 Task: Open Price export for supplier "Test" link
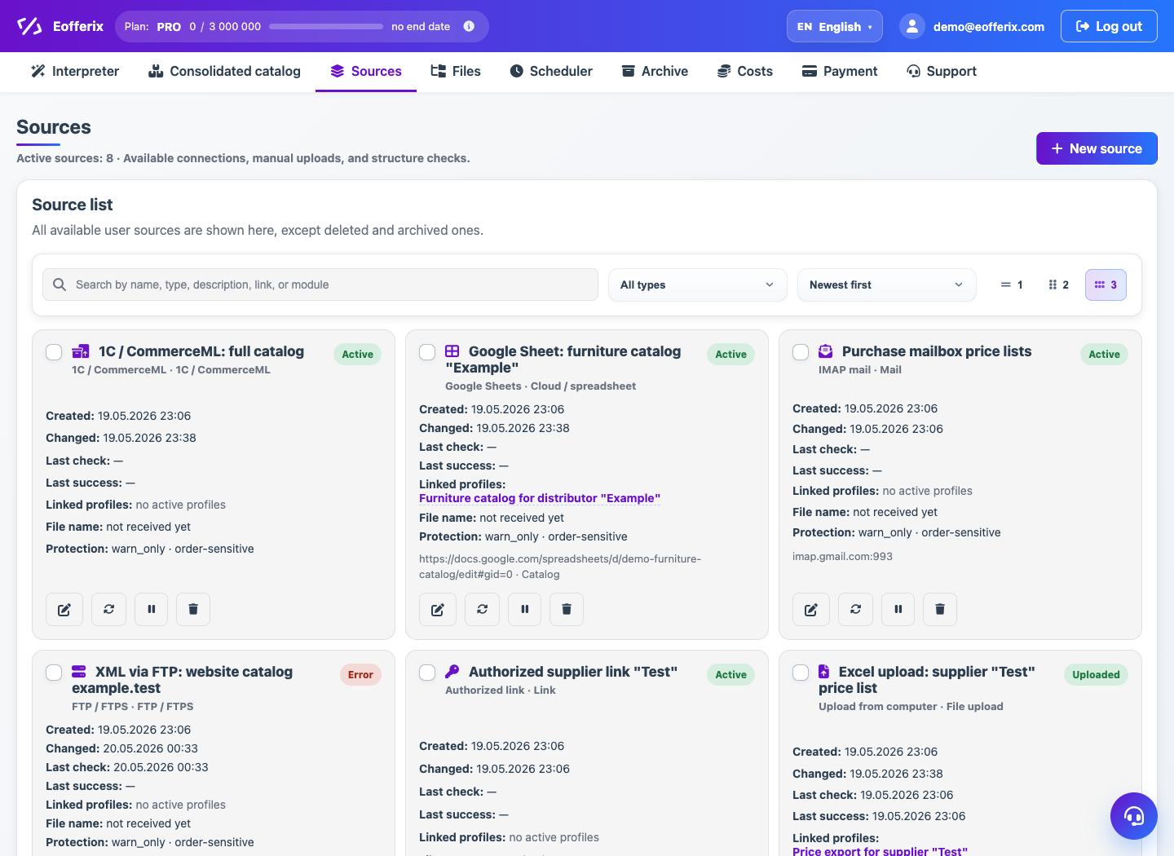pos(880,851)
